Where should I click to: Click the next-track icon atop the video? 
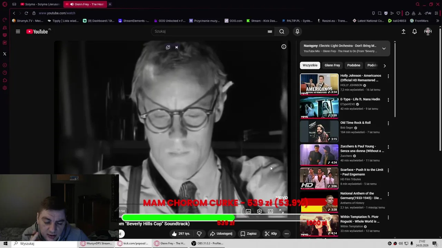[x=176, y=47]
